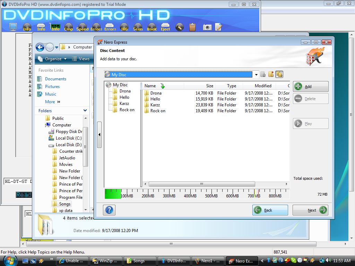Collapse Nero tree pane with side arrow
The image size is (355, 266).
coord(99,135)
